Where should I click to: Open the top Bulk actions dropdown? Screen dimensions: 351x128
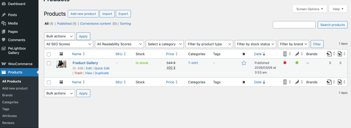click(x=60, y=36)
